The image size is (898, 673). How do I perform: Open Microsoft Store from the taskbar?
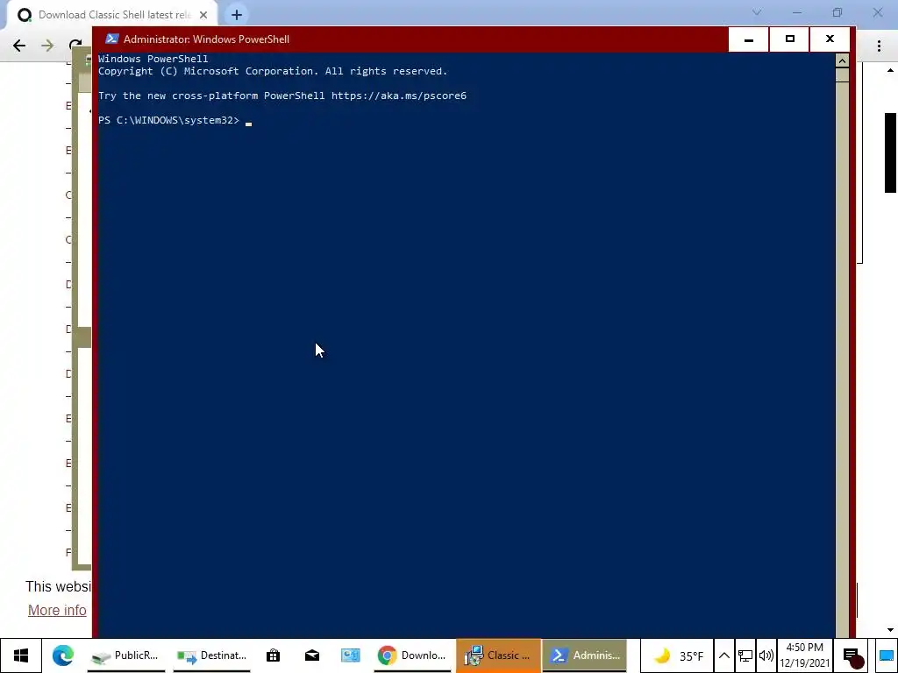(x=274, y=655)
